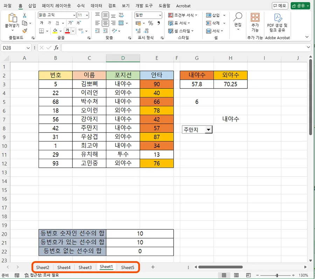
Task: Go to the Sheet5 tab
Action: 127,267
